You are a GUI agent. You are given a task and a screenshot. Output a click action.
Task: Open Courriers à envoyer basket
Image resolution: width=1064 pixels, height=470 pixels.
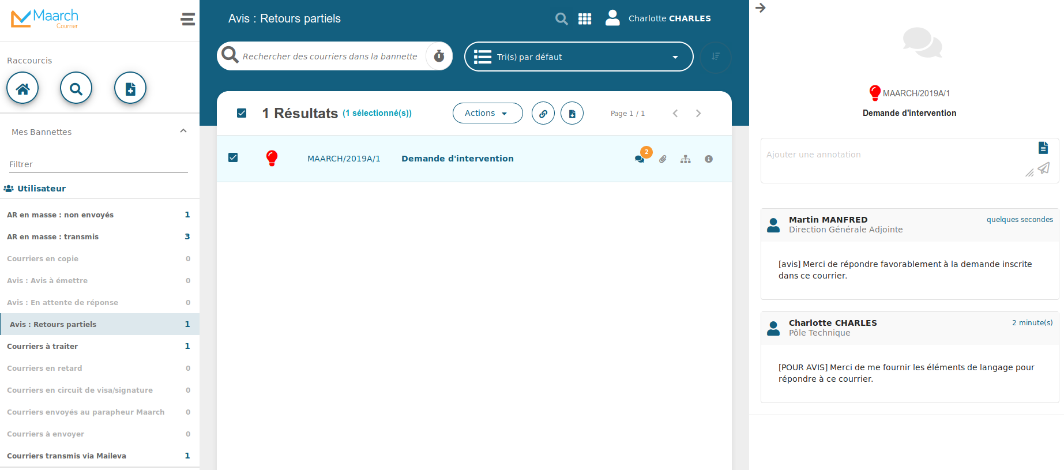tap(100, 434)
